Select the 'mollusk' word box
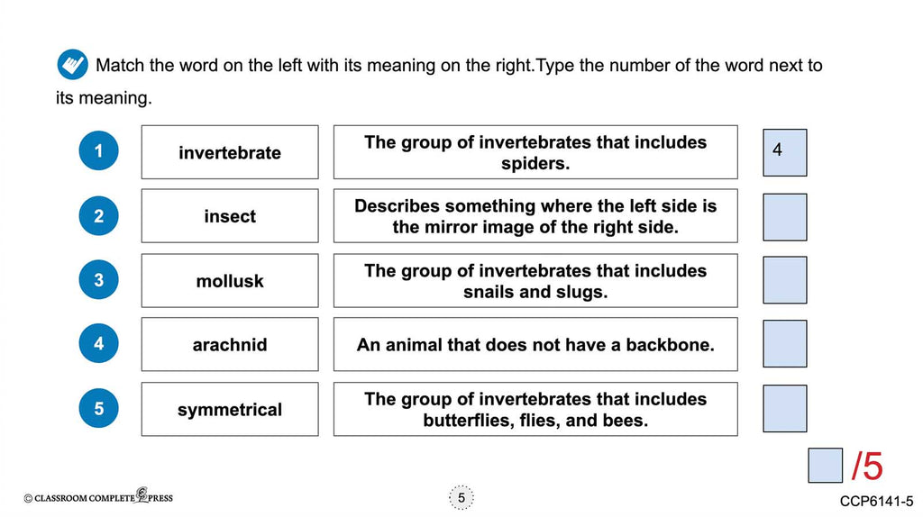 [x=230, y=280]
